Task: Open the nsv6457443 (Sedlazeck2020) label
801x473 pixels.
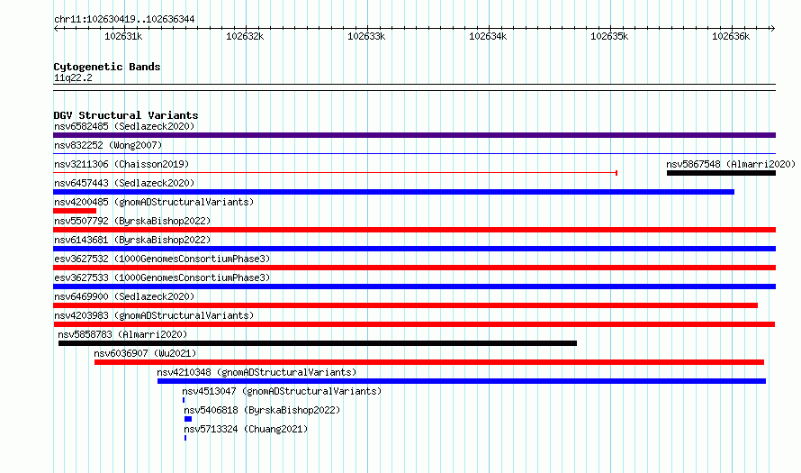Action: tap(124, 183)
